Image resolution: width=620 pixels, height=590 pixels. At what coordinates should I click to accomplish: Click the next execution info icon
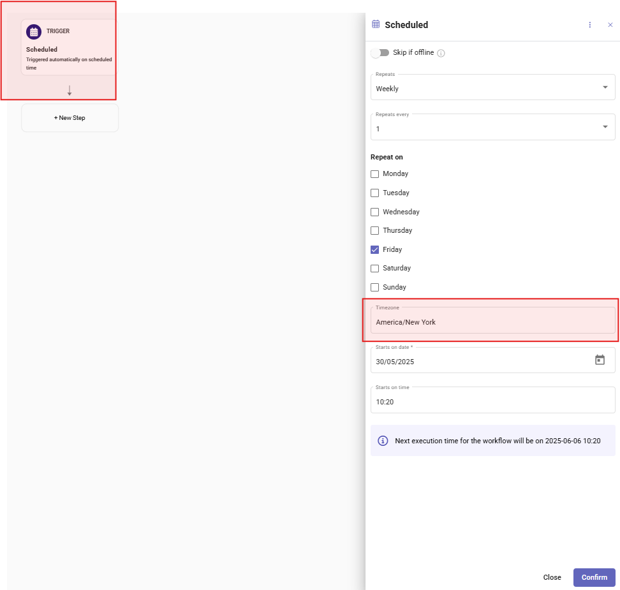pos(383,441)
